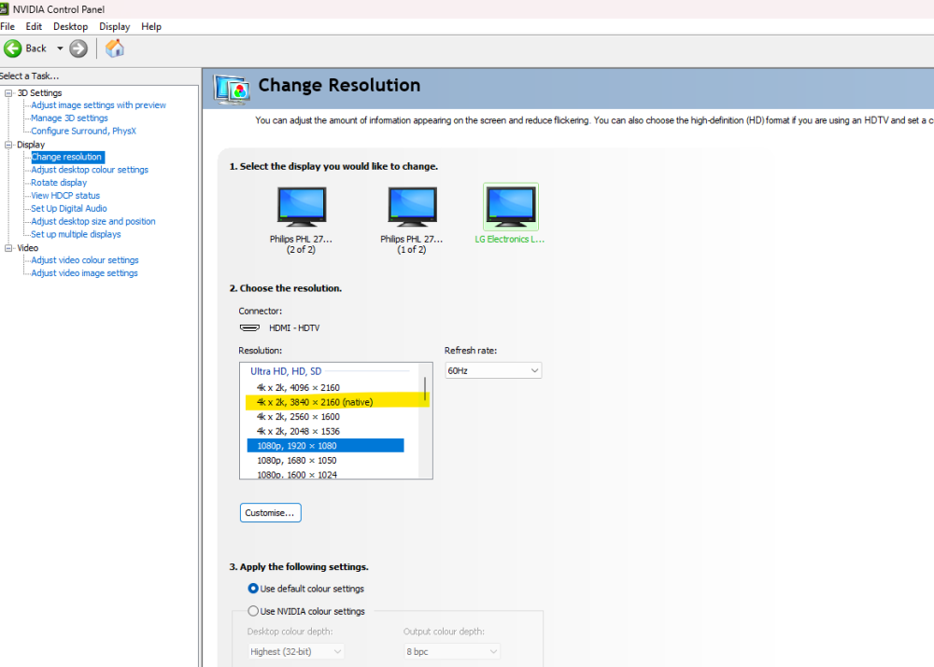Open the Back history dropdown arrow
Image resolution: width=934 pixels, height=667 pixels.
[x=60, y=49]
